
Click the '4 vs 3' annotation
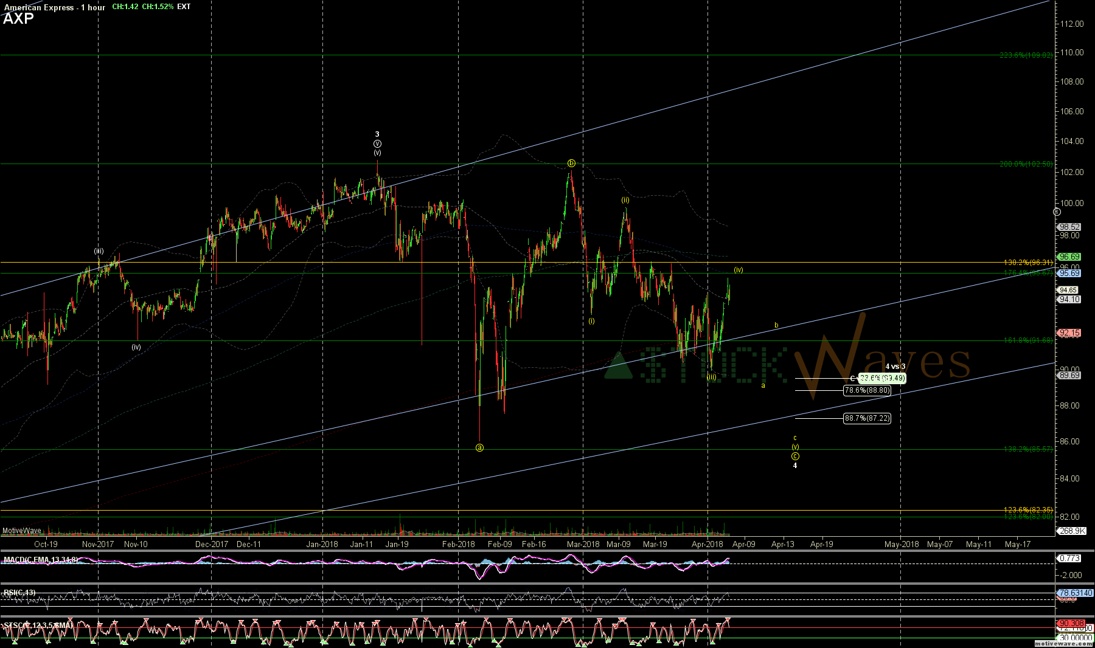[x=895, y=367]
